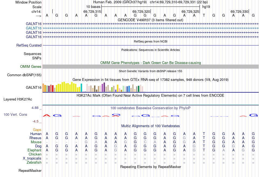Click the 69,729,330 coordinate marker
This screenshot has width=259, height=177.
tap(239, 11)
